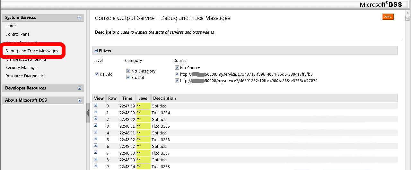This screenshot has height=170, width=411.
Task: Click view icon for row 5
Action: point(95,139)
